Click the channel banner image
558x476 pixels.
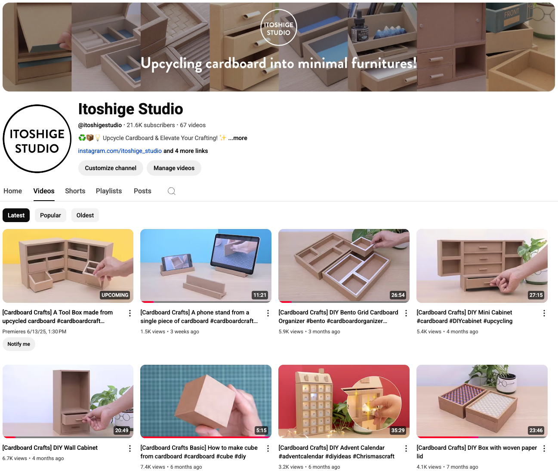tap(279, 47)
